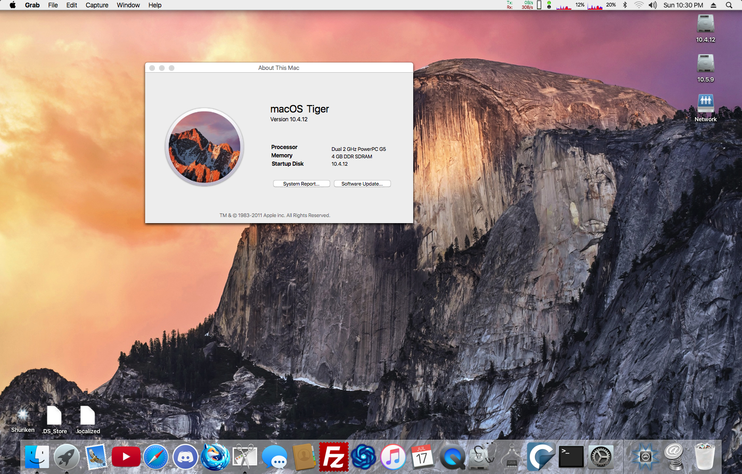Click the round mountain logo in About window

coord(205,147)
